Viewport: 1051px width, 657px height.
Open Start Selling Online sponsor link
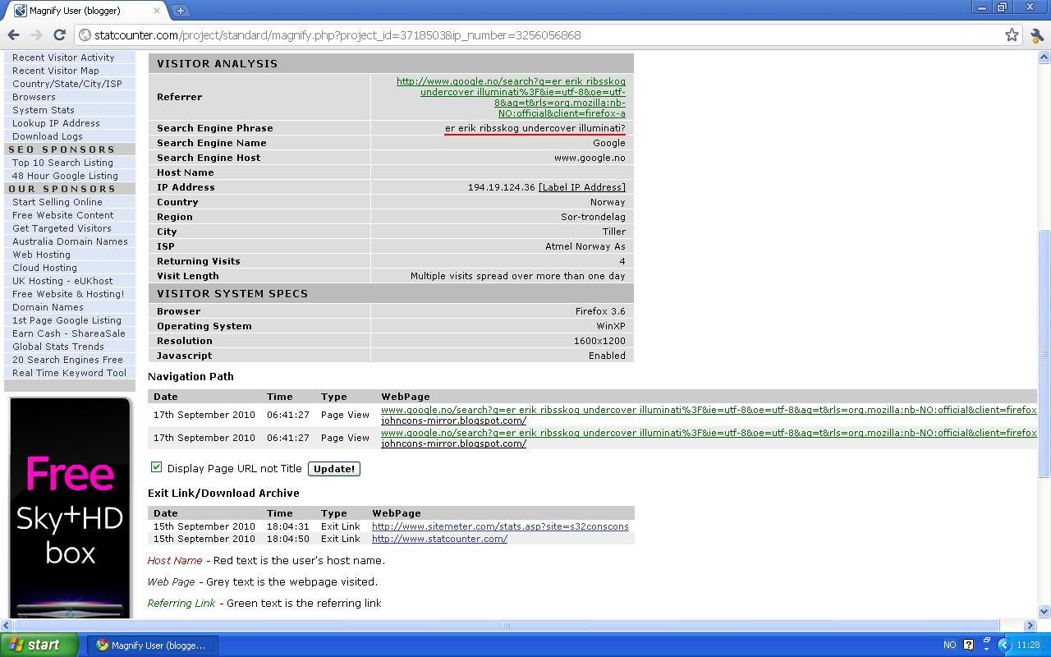57,202
